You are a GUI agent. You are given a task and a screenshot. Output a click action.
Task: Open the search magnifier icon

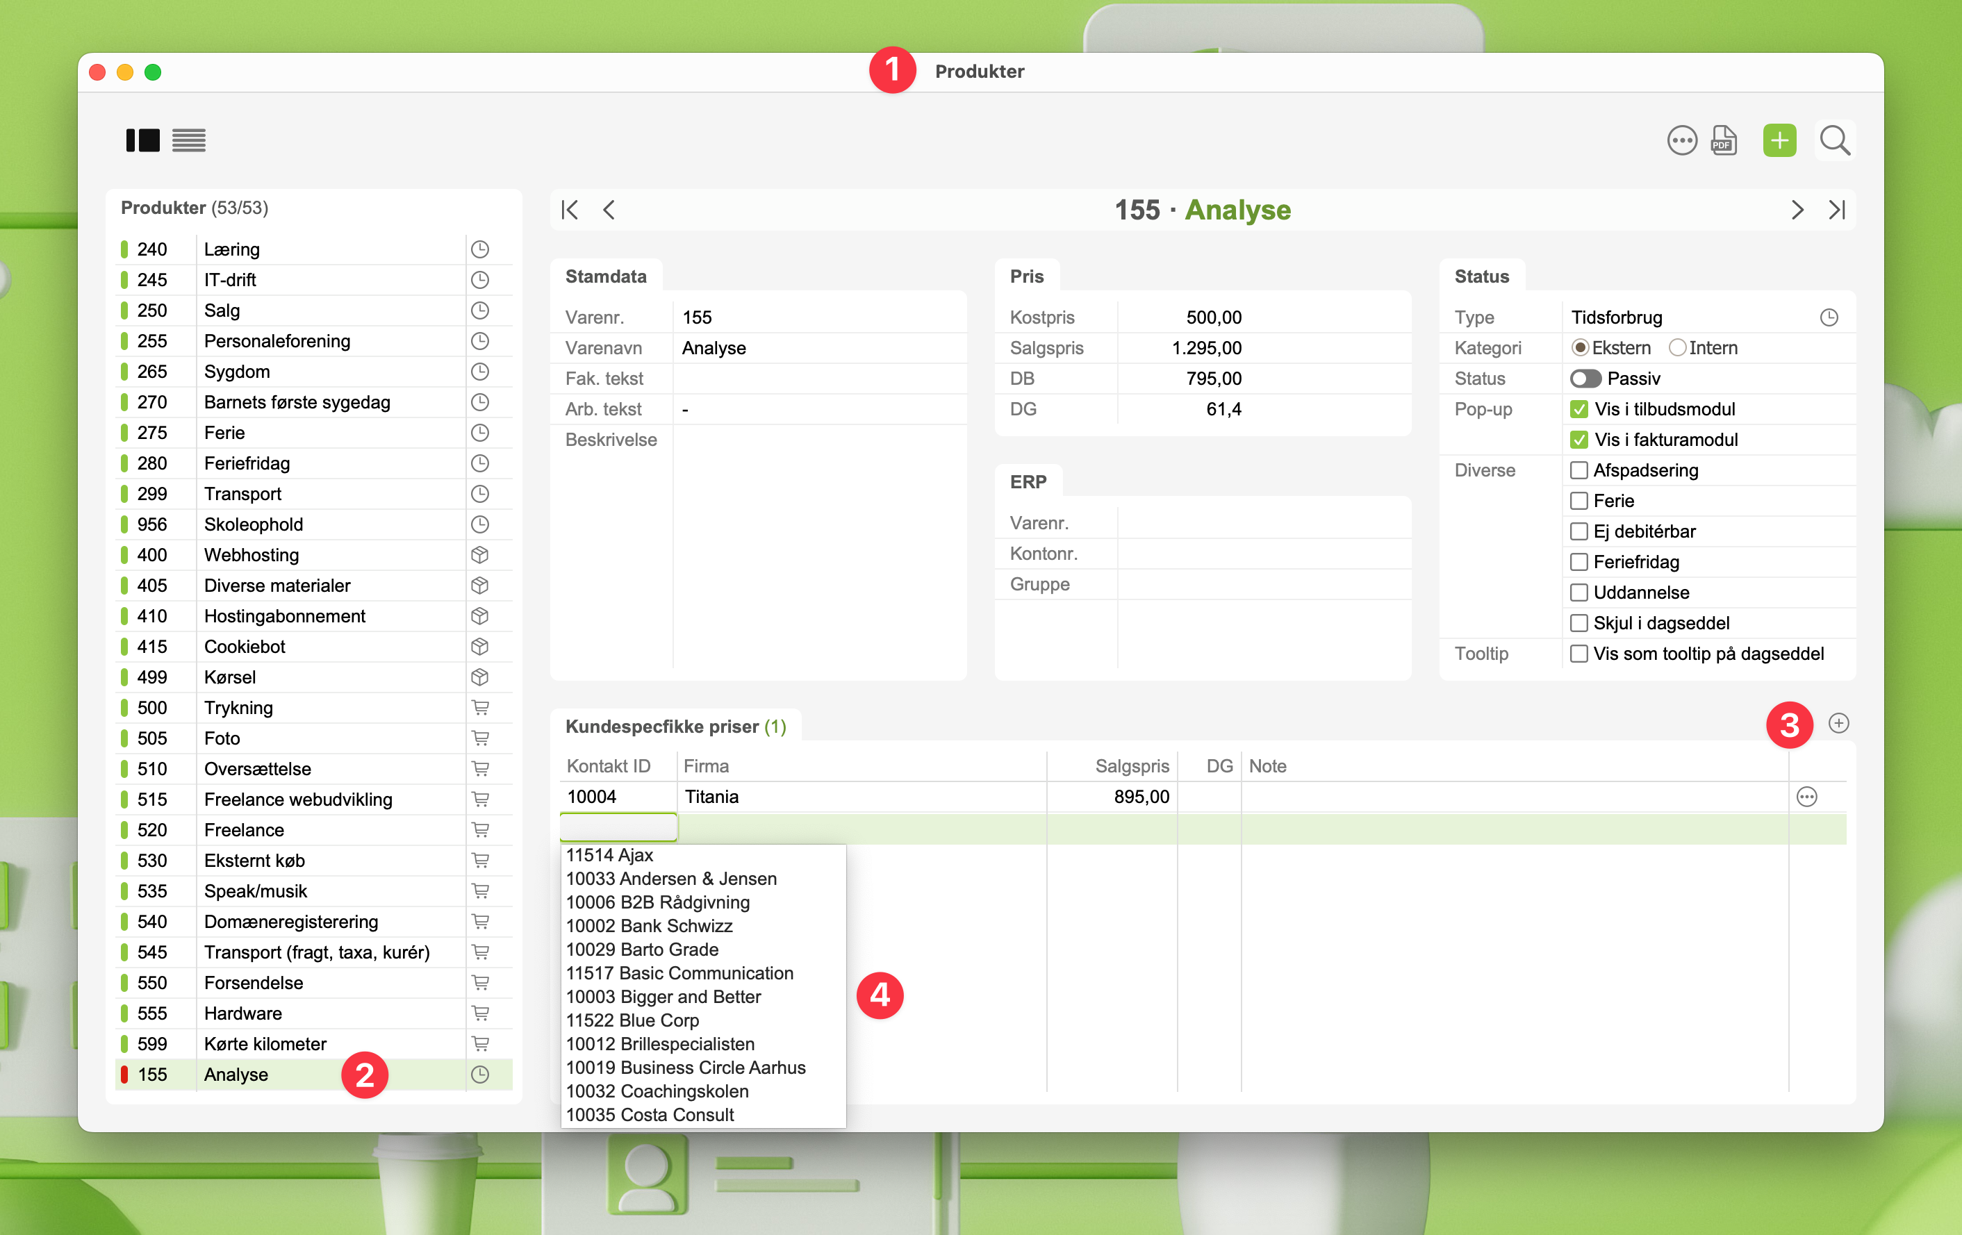1834,141
